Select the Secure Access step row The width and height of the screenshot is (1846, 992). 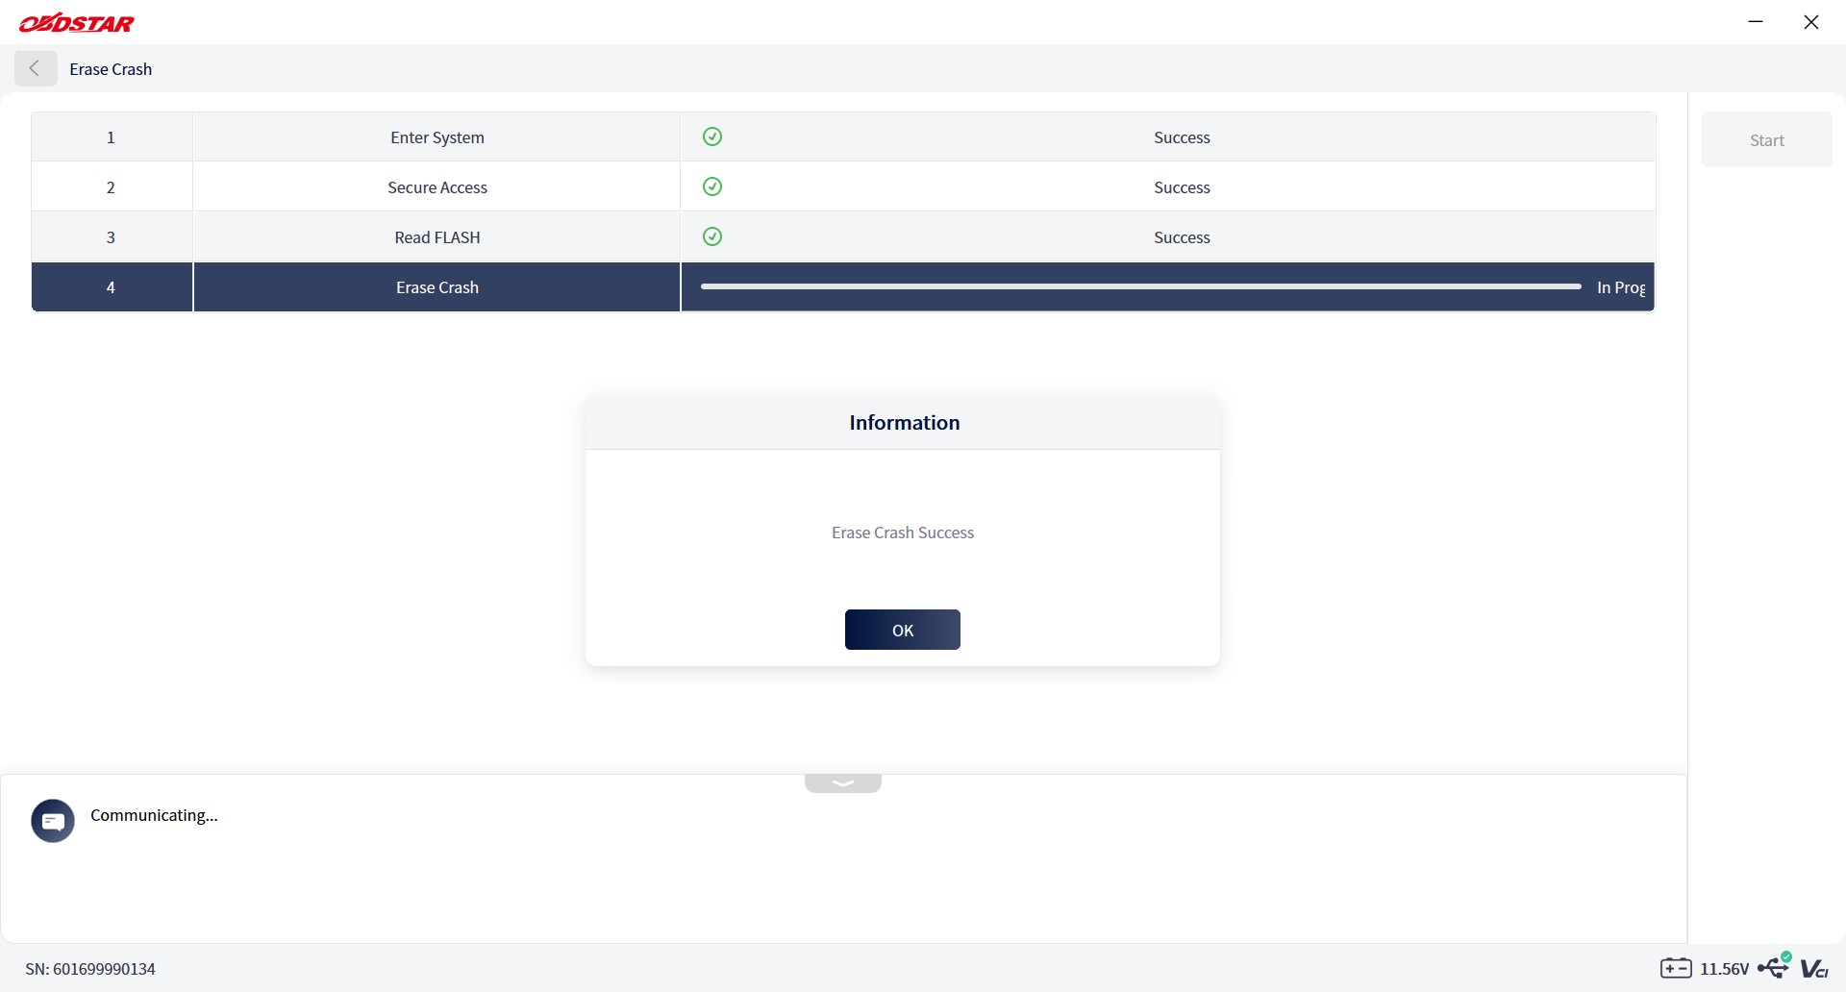coord(843,187)
